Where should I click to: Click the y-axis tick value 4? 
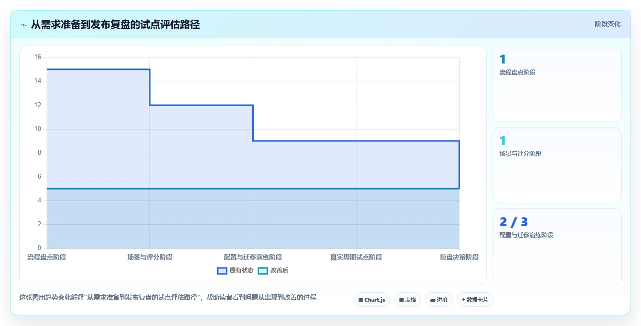(40, 200)
